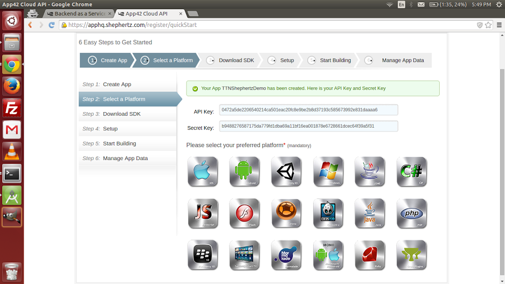Click Download SDK in the progress bar
The width and height of the screenshot is (505, 284).
click(230, 60)
